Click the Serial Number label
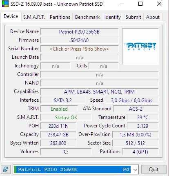This screenshot has height=176, width=169. click(x=23, y=49)
